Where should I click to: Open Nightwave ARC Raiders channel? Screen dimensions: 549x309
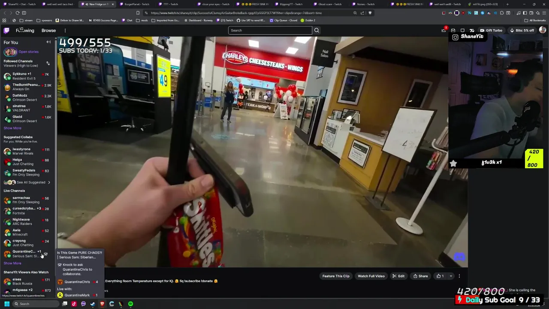[27, 221]
